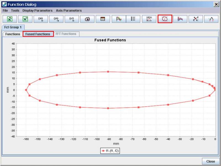Switch to the FFT Functions tab

tap(66, 34)
